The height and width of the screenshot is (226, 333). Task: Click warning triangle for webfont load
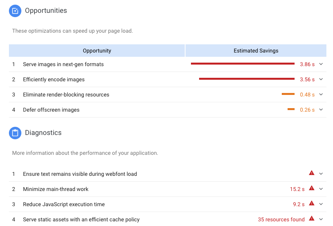coord(312,173)
